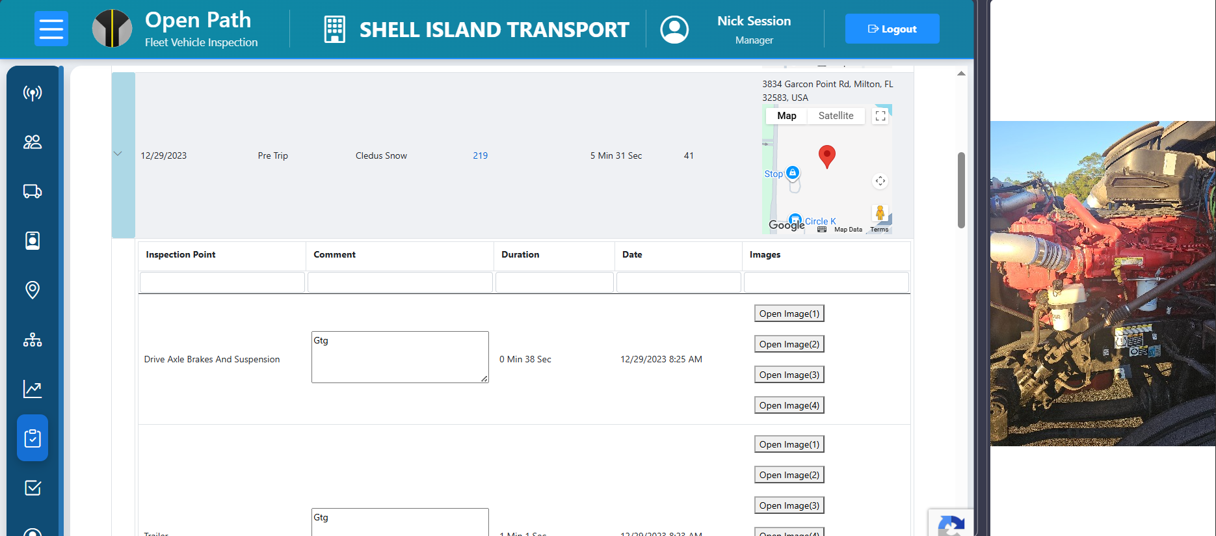
Task: Select the highlighted inspection clipboard sidebar icon
Action: tap(33, 438)
